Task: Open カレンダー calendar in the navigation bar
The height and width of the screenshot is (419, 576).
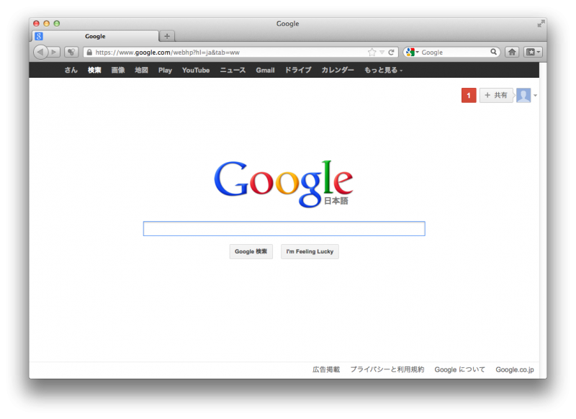Action: click(x=338, y=70)
